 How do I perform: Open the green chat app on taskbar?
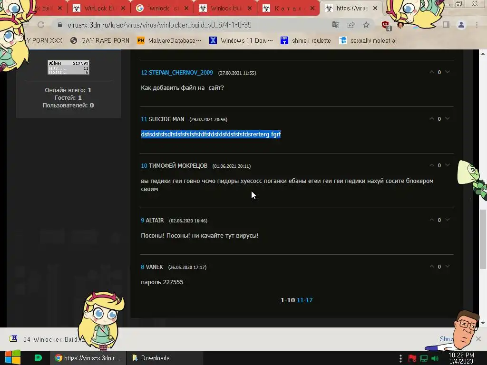(x=38, y=358)
